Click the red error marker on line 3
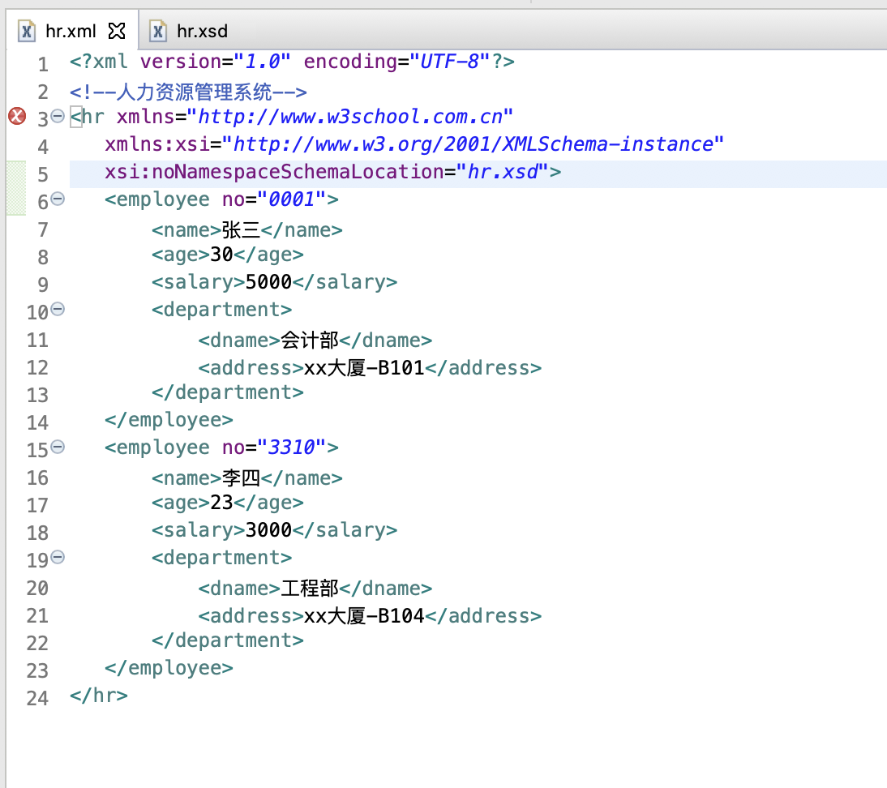Image resolution: width=887 pixels, height=788 pixels. click(x=17, y=116)
